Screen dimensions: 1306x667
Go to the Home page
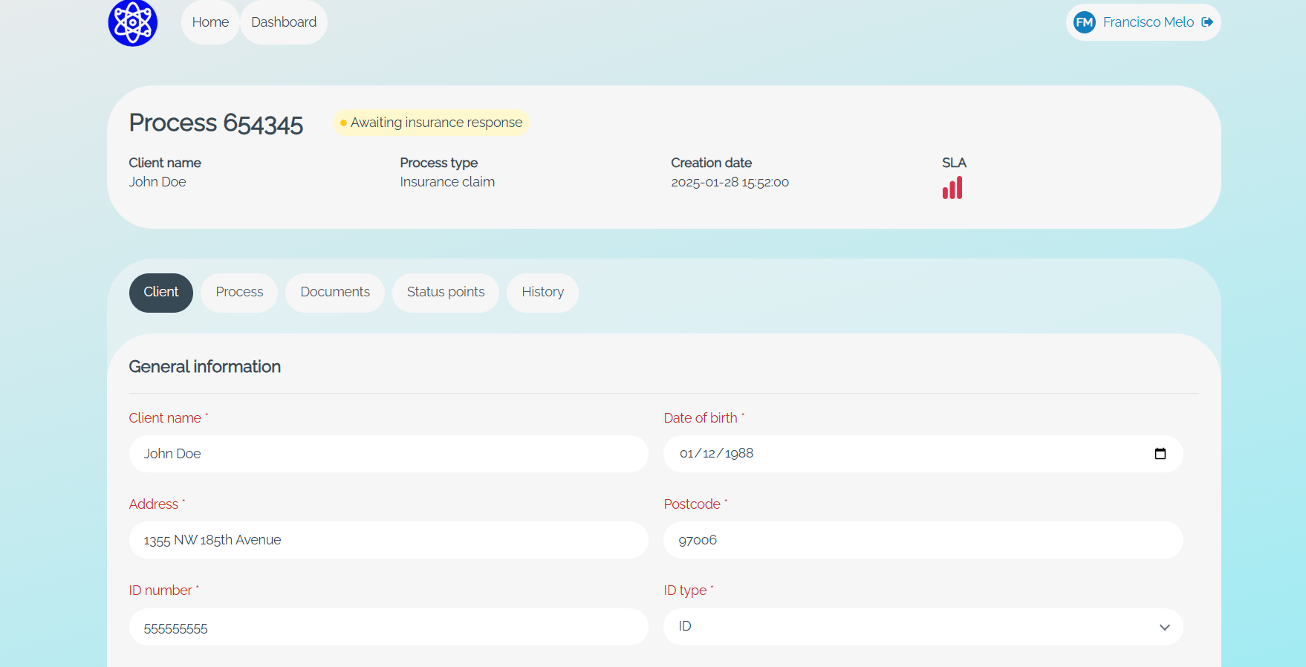coord(210,22)
